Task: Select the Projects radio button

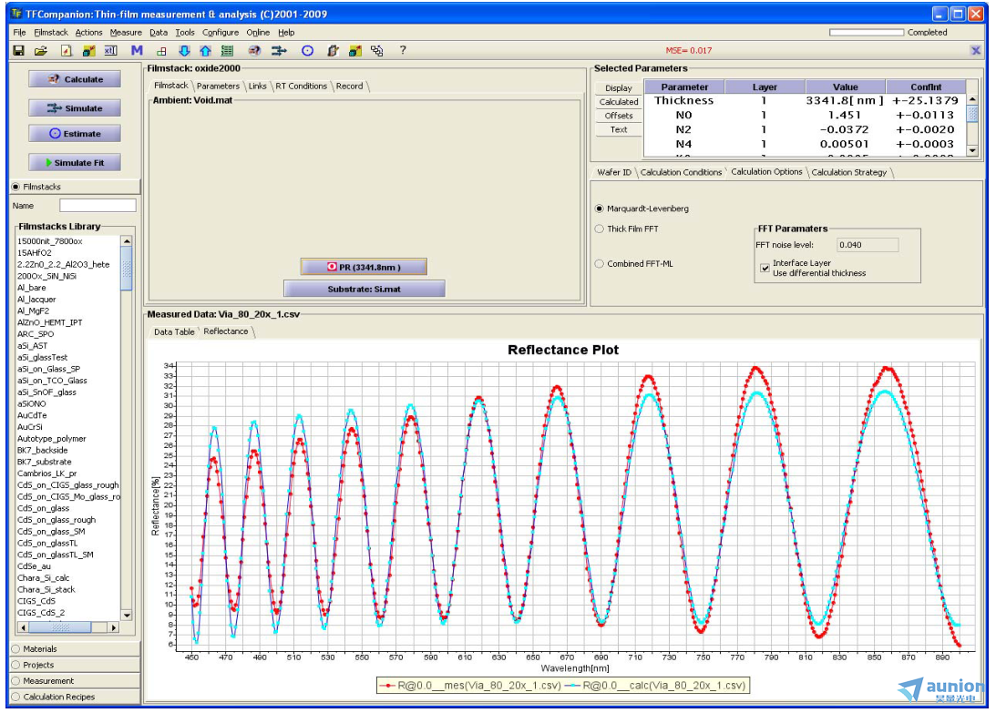Action: (x=15, y=665)
